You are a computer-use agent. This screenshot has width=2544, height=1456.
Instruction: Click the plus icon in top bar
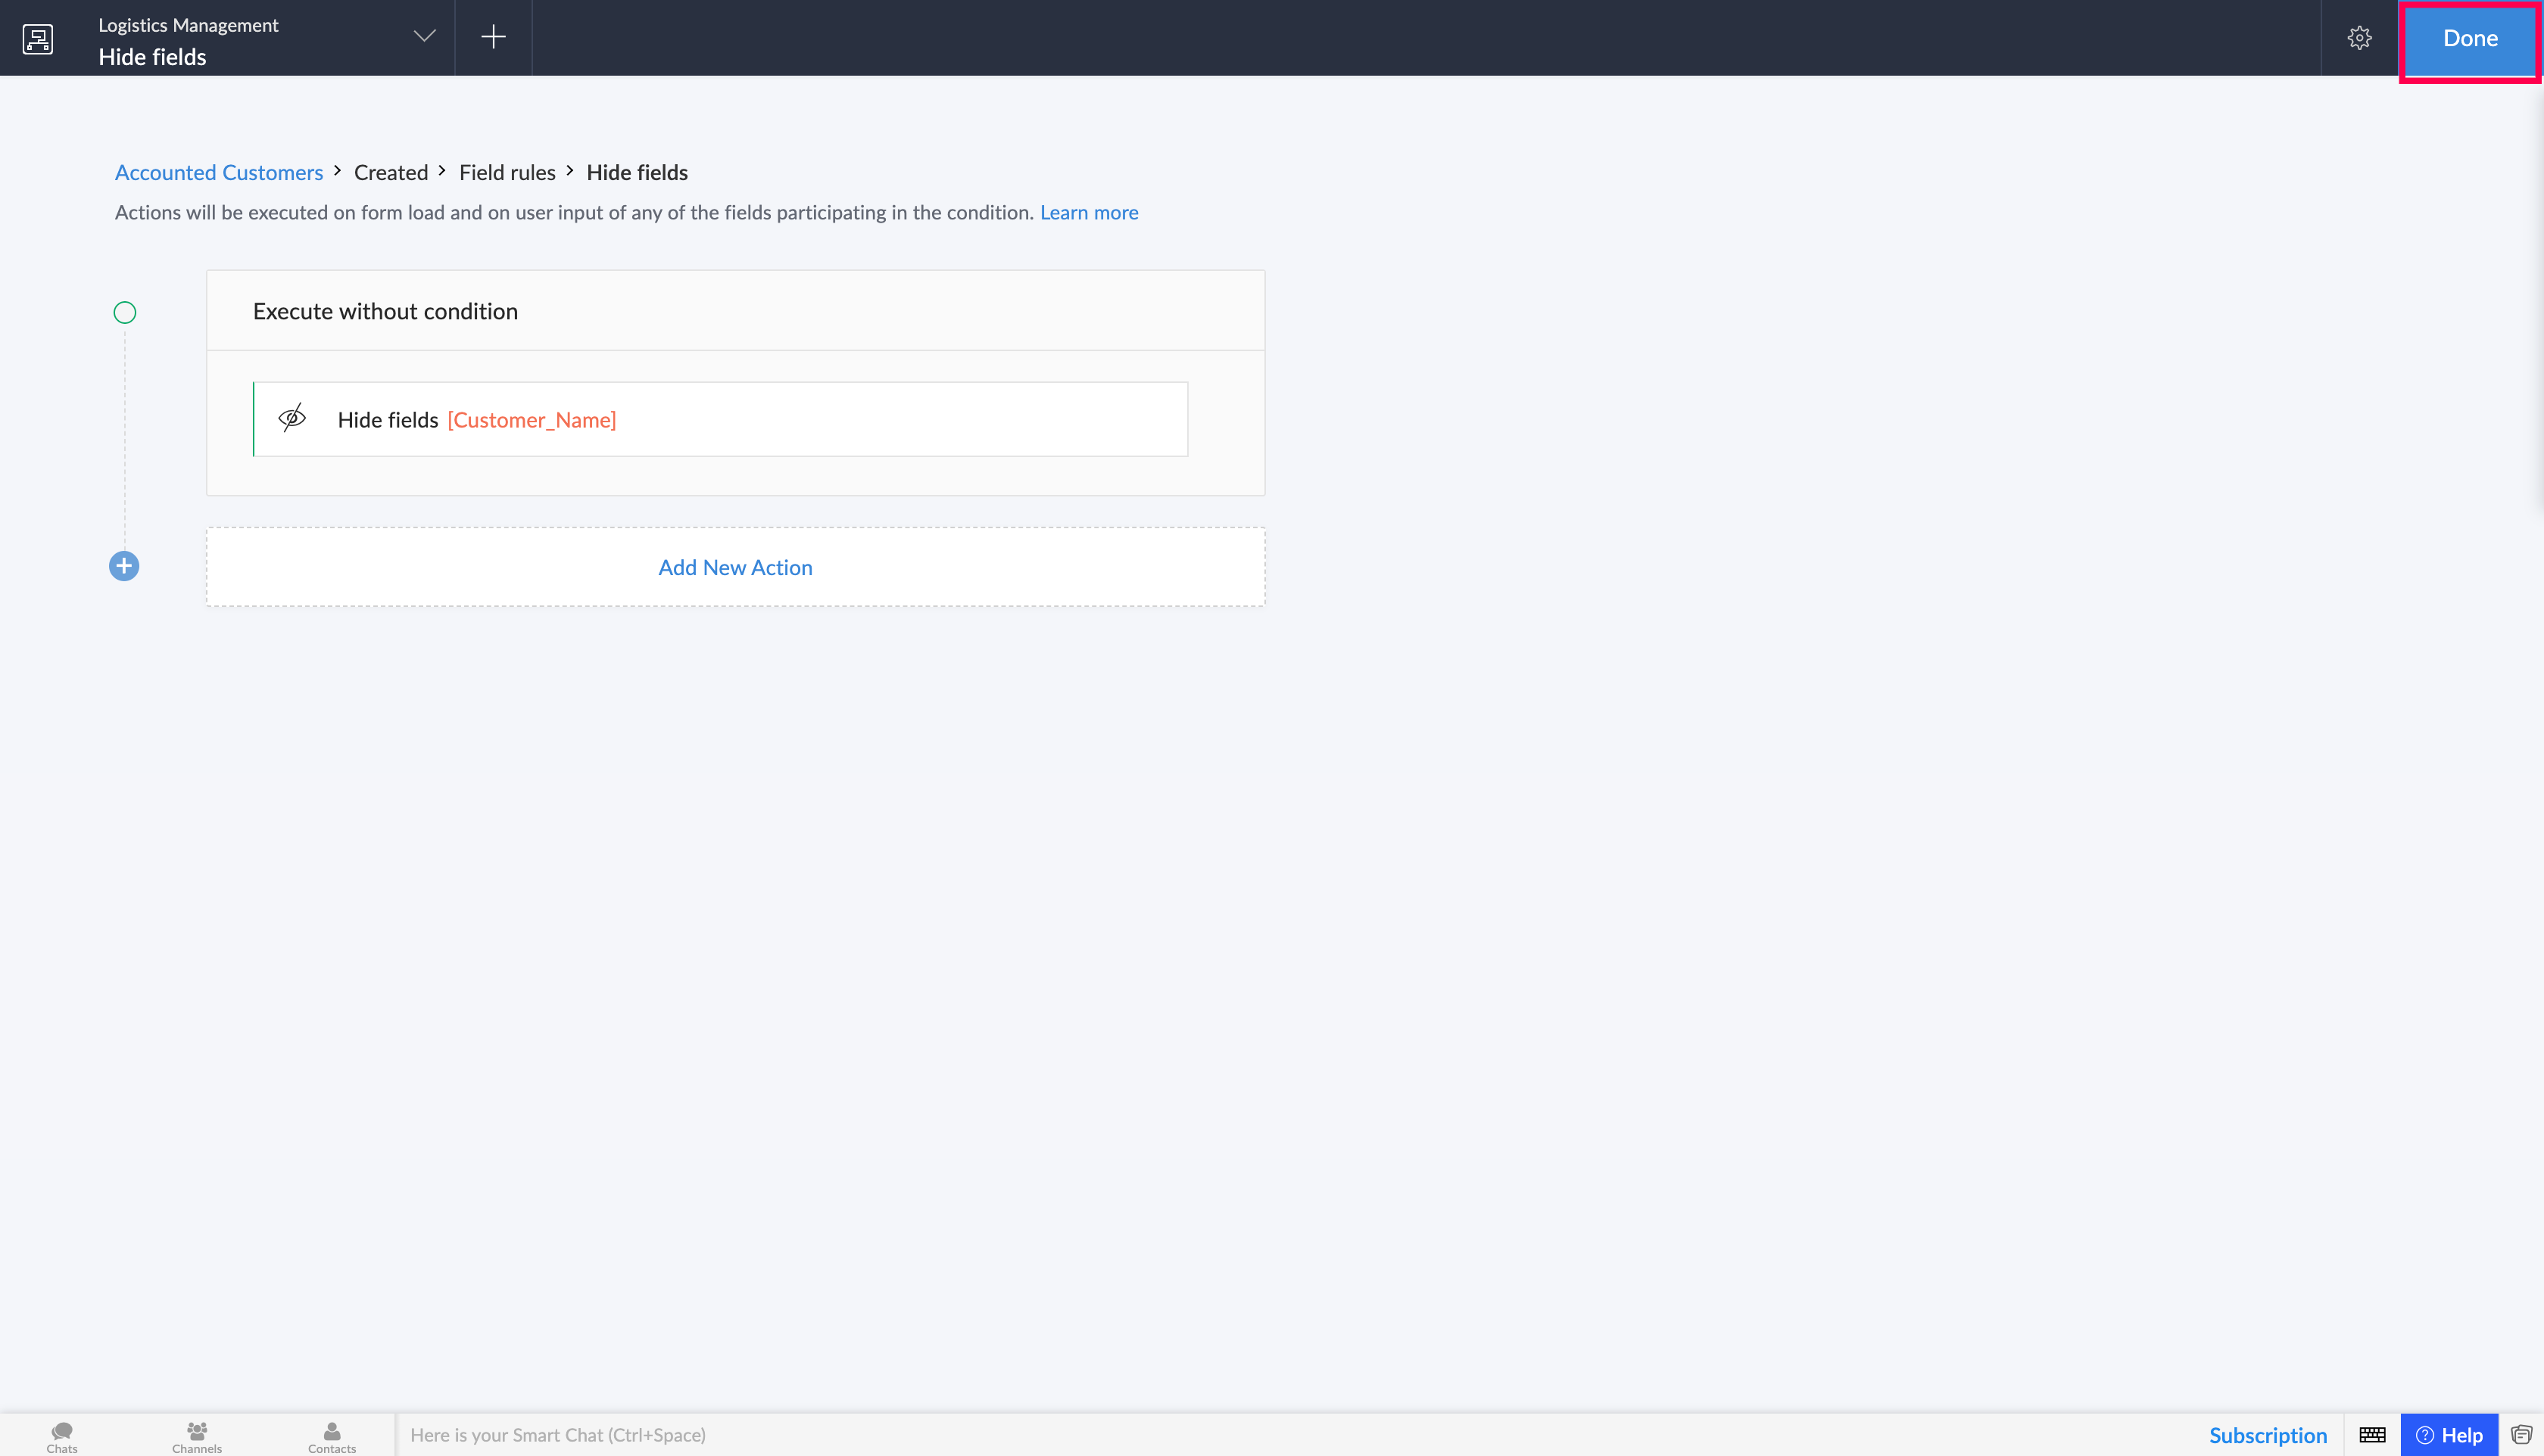pyautogui.click(x=493, y=37)
